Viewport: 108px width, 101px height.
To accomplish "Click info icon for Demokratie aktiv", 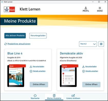I will point(84,71).
